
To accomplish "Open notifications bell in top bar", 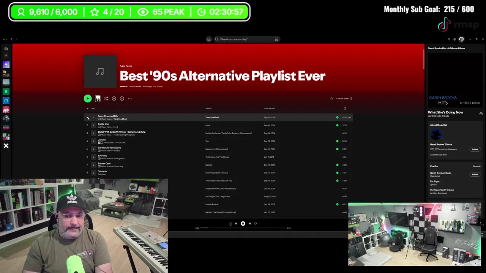I will (449, 39).
